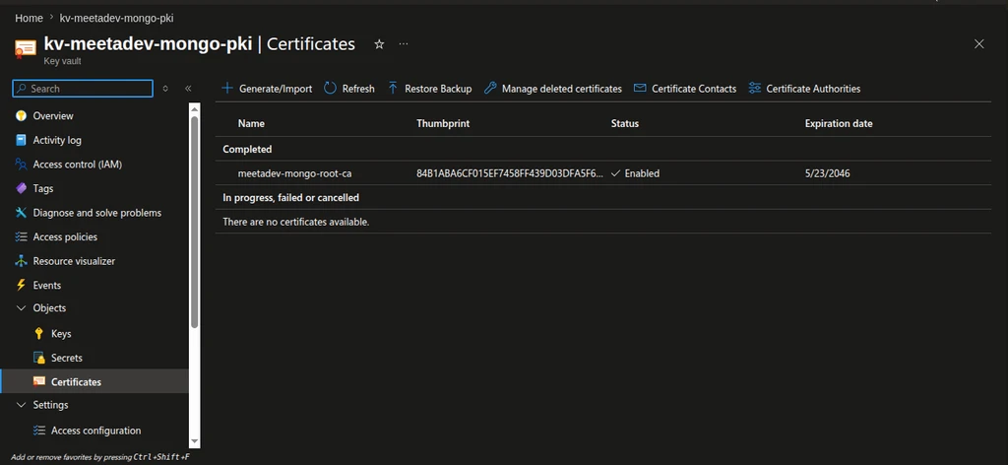Click the Resource visualizer hierarchy icon

pos(21,261)
